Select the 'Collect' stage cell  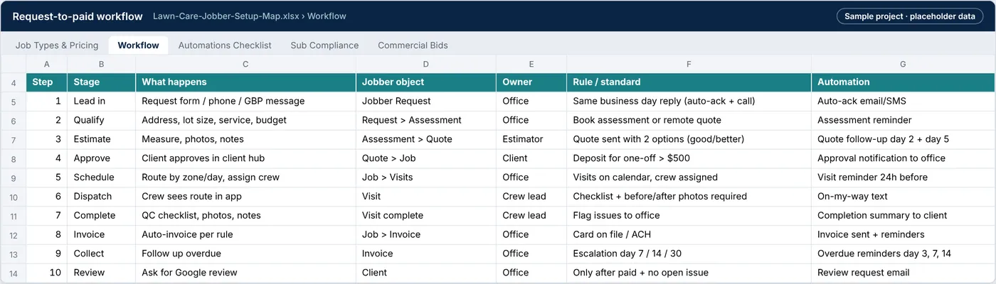coord(102,253)
